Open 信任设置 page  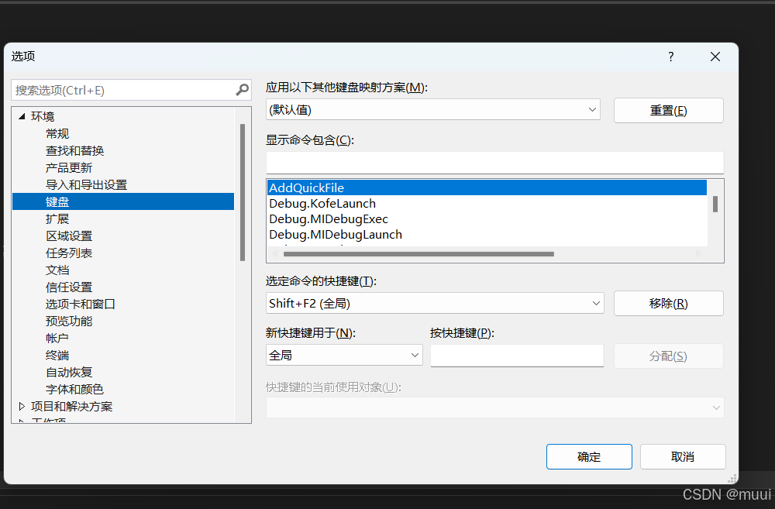coord(69,287)
